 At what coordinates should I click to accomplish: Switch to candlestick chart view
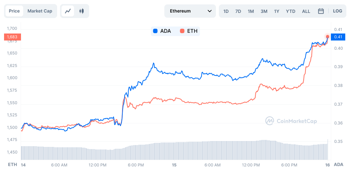coord(81,11)
